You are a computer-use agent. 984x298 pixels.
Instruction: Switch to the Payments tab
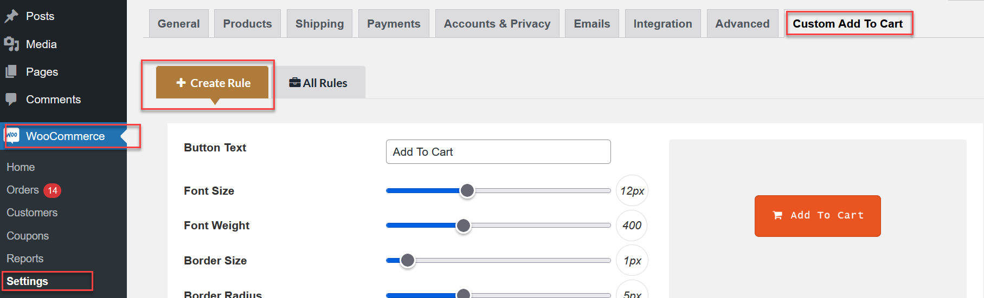pyautogui.click(x=394, y=24)
